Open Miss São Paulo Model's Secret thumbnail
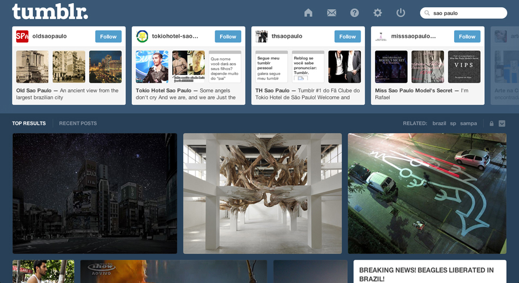Image resolution: width=519 pixels, height=283 pixels. pos(391,66)
